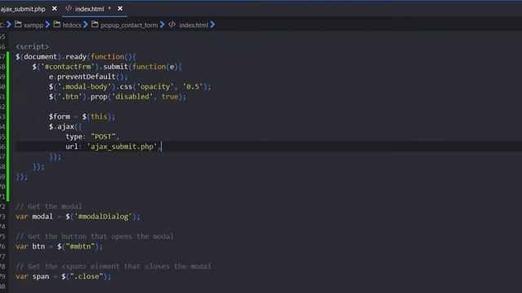522x293 pixels.
Task: Click the "POST" type value
Action: pos(104,137)
